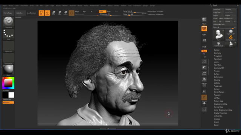Select the SimpleBrush tool

[231, 38]
